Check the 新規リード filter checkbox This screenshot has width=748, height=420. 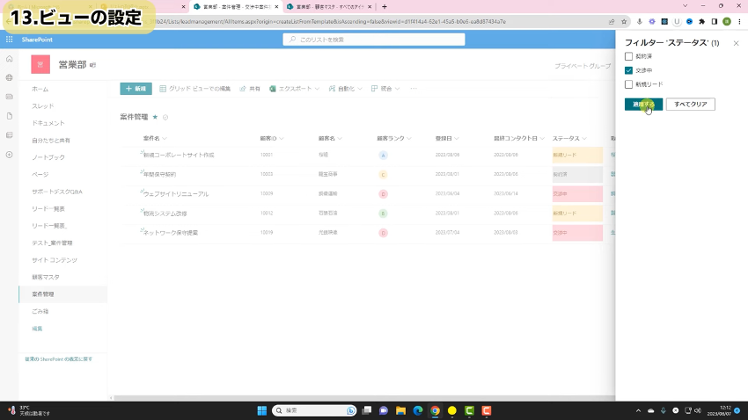coord(628,84)
